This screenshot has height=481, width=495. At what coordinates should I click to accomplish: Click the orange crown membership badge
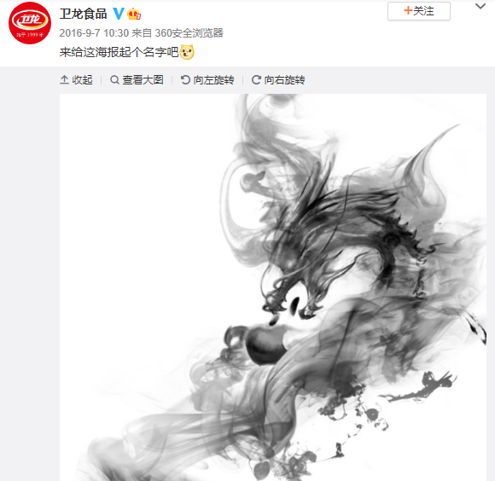(x=134, y=14)
